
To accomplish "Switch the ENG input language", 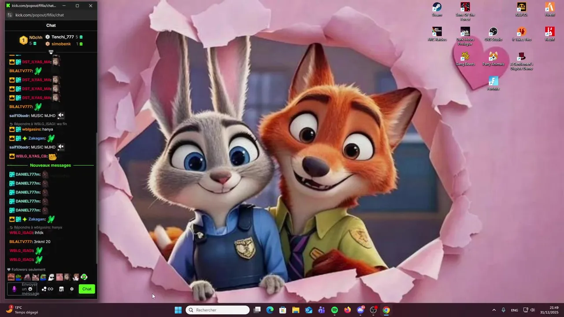I will point(514,310).
